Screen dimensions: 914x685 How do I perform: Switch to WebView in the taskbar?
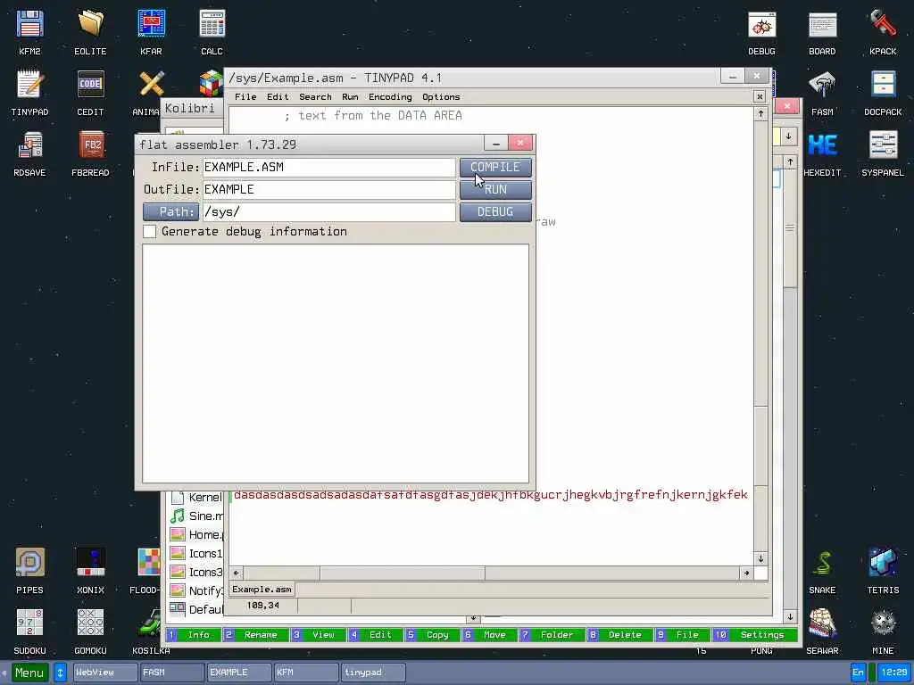click(x=105, y=673)
